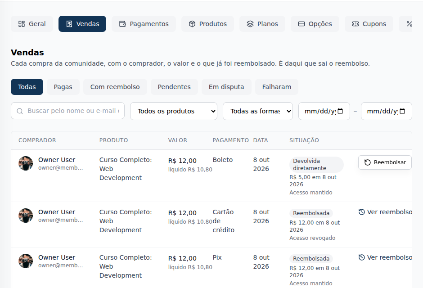This screenshot has height=288, width=423.
Task: Click the Boleto payment cell
Action: [x=223, y=160]
